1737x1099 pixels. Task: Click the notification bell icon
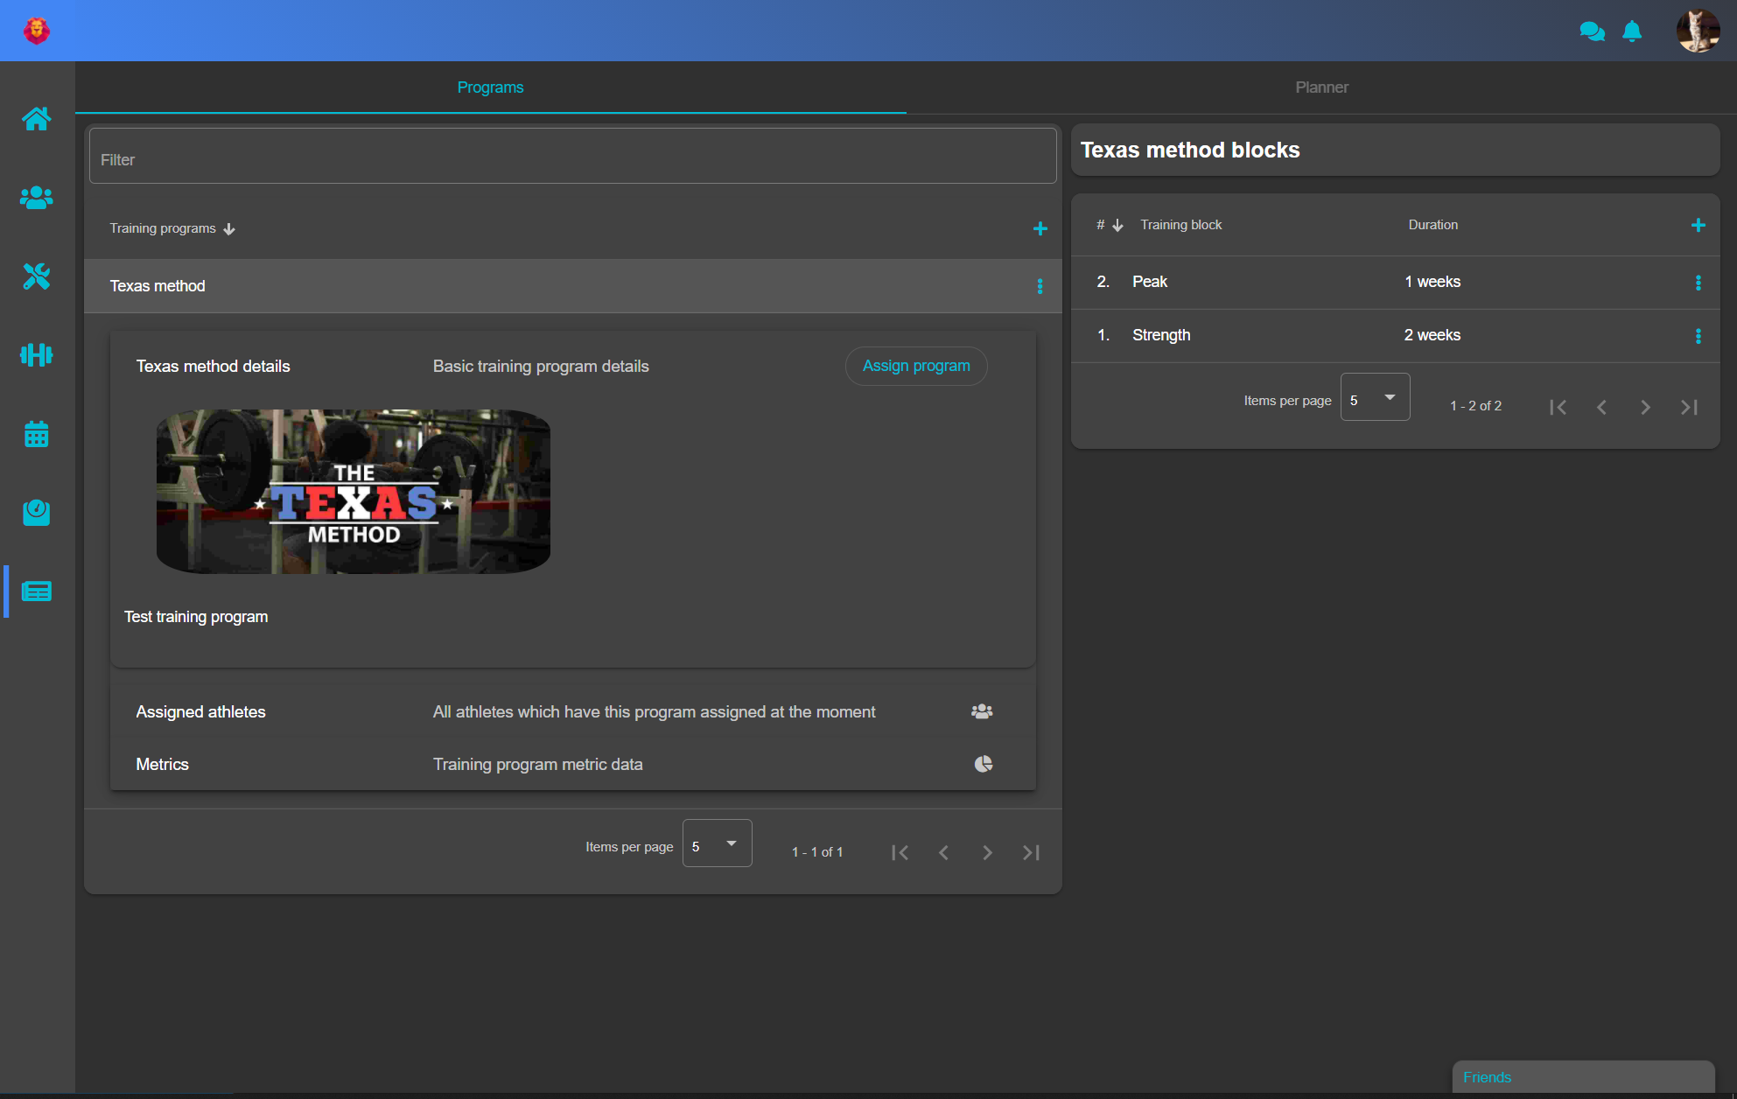1632,31
